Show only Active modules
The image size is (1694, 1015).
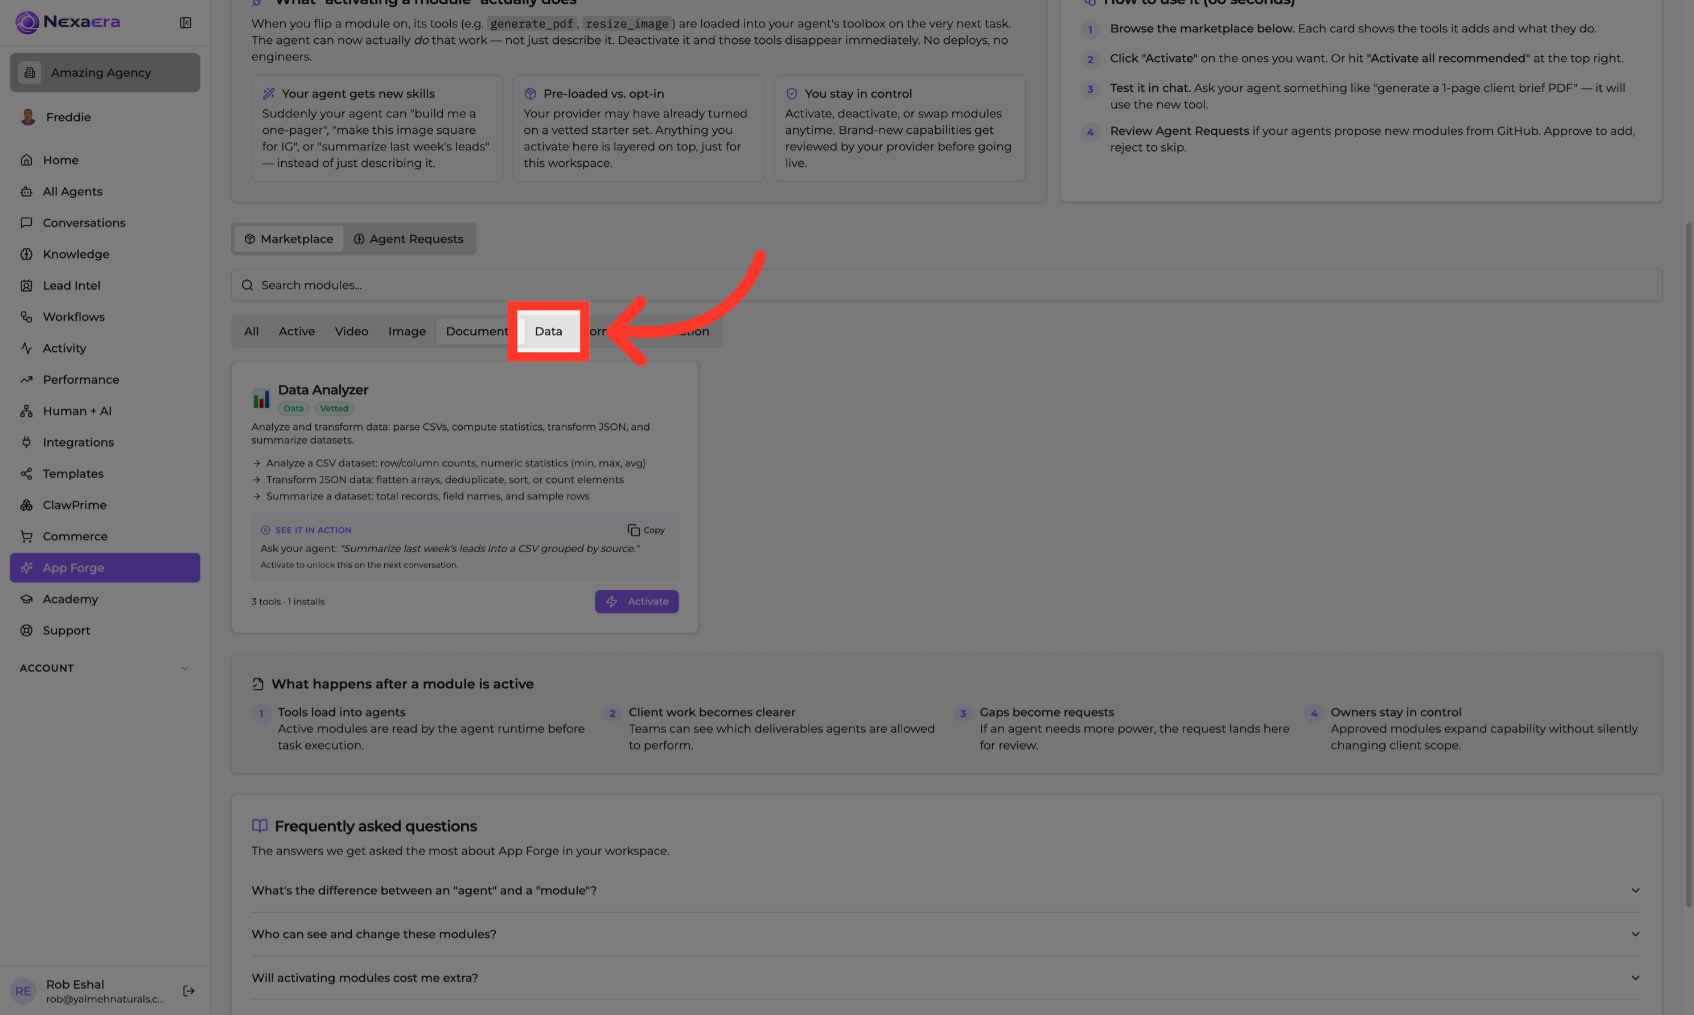[296, 332]
